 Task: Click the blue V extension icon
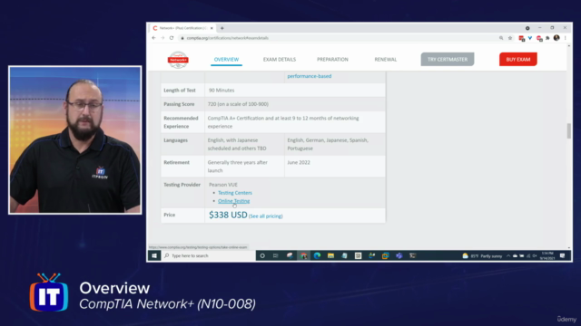pos(530,38)
